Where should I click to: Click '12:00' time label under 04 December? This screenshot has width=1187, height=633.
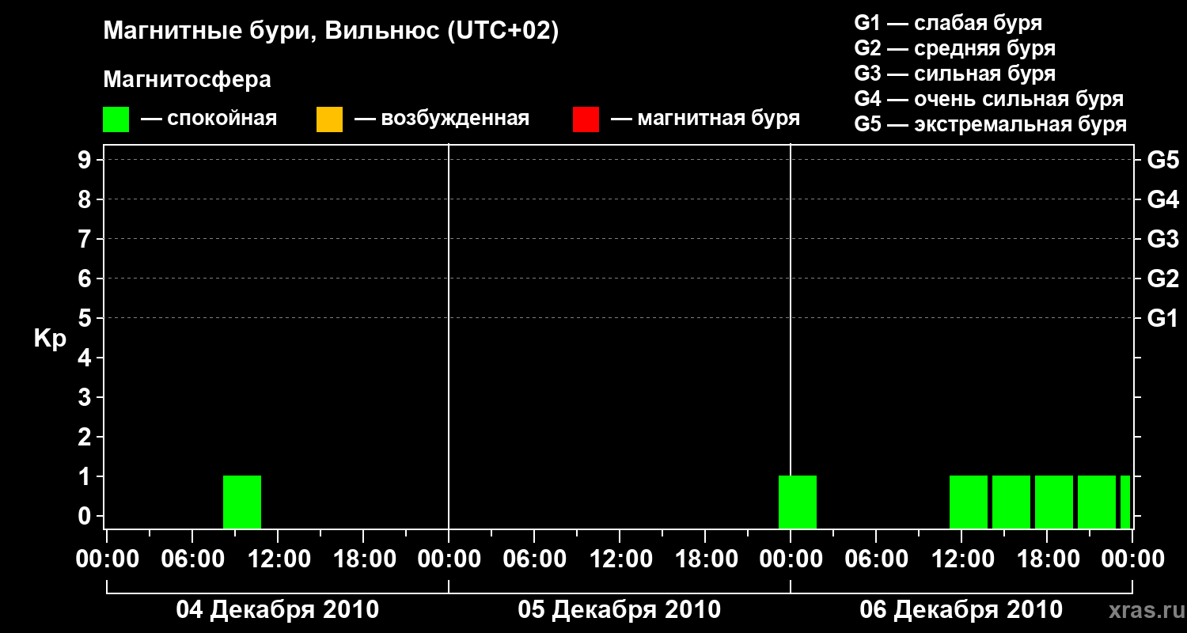(x=278, y=559)
